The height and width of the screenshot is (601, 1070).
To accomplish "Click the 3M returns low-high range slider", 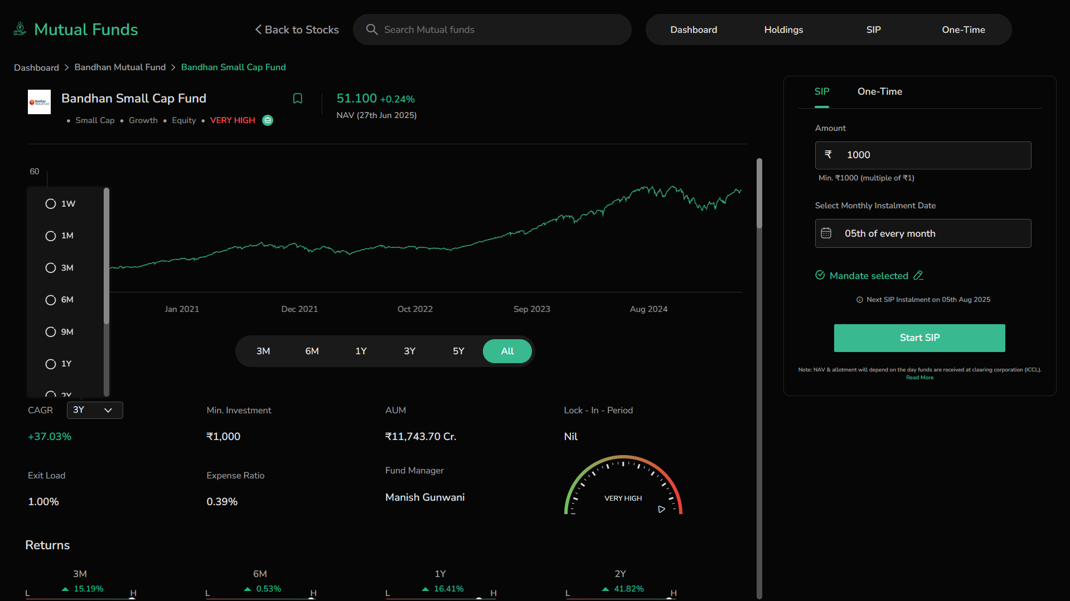I will click(x=80, y=598).
